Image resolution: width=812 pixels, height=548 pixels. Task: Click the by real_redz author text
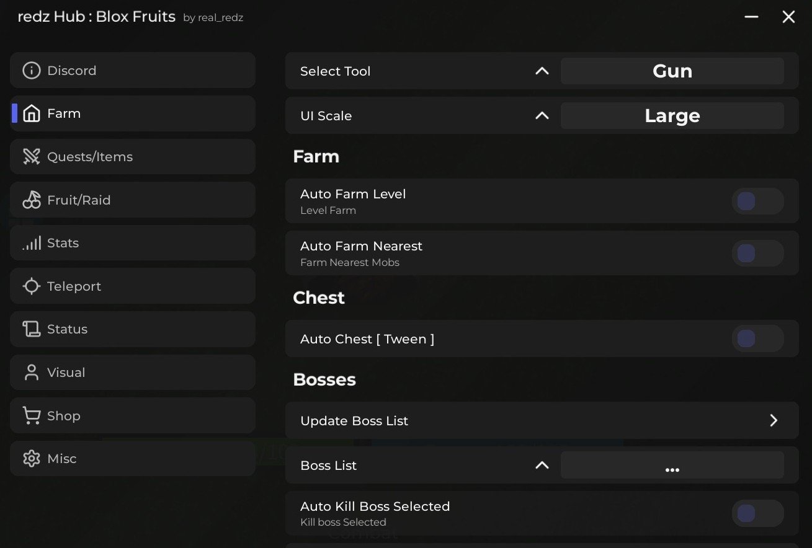213,18
